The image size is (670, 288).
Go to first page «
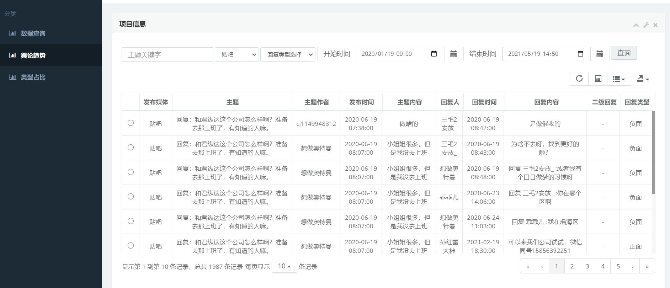tap(528, 266)
